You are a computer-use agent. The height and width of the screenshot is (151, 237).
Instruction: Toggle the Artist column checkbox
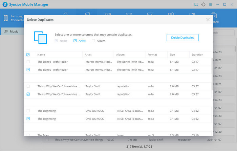coord(75,41)
